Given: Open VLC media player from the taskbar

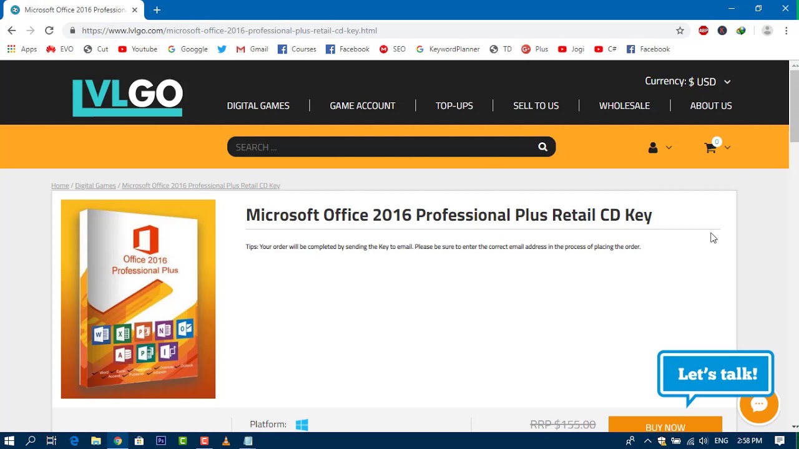Looking at the screenshot, I should pyautogui.click(x=226, y=441).
